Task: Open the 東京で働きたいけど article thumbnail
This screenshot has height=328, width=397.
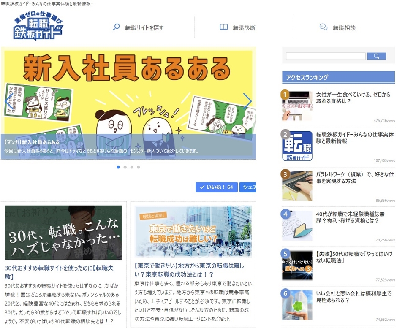Action: pos(193,231)
